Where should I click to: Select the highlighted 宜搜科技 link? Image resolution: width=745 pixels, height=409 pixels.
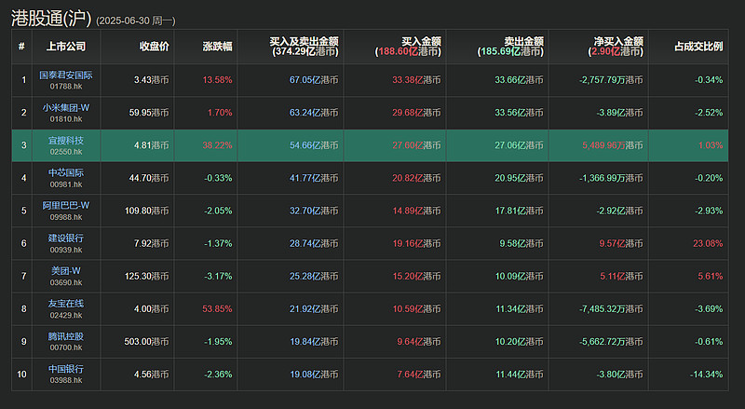pos(65,141)
